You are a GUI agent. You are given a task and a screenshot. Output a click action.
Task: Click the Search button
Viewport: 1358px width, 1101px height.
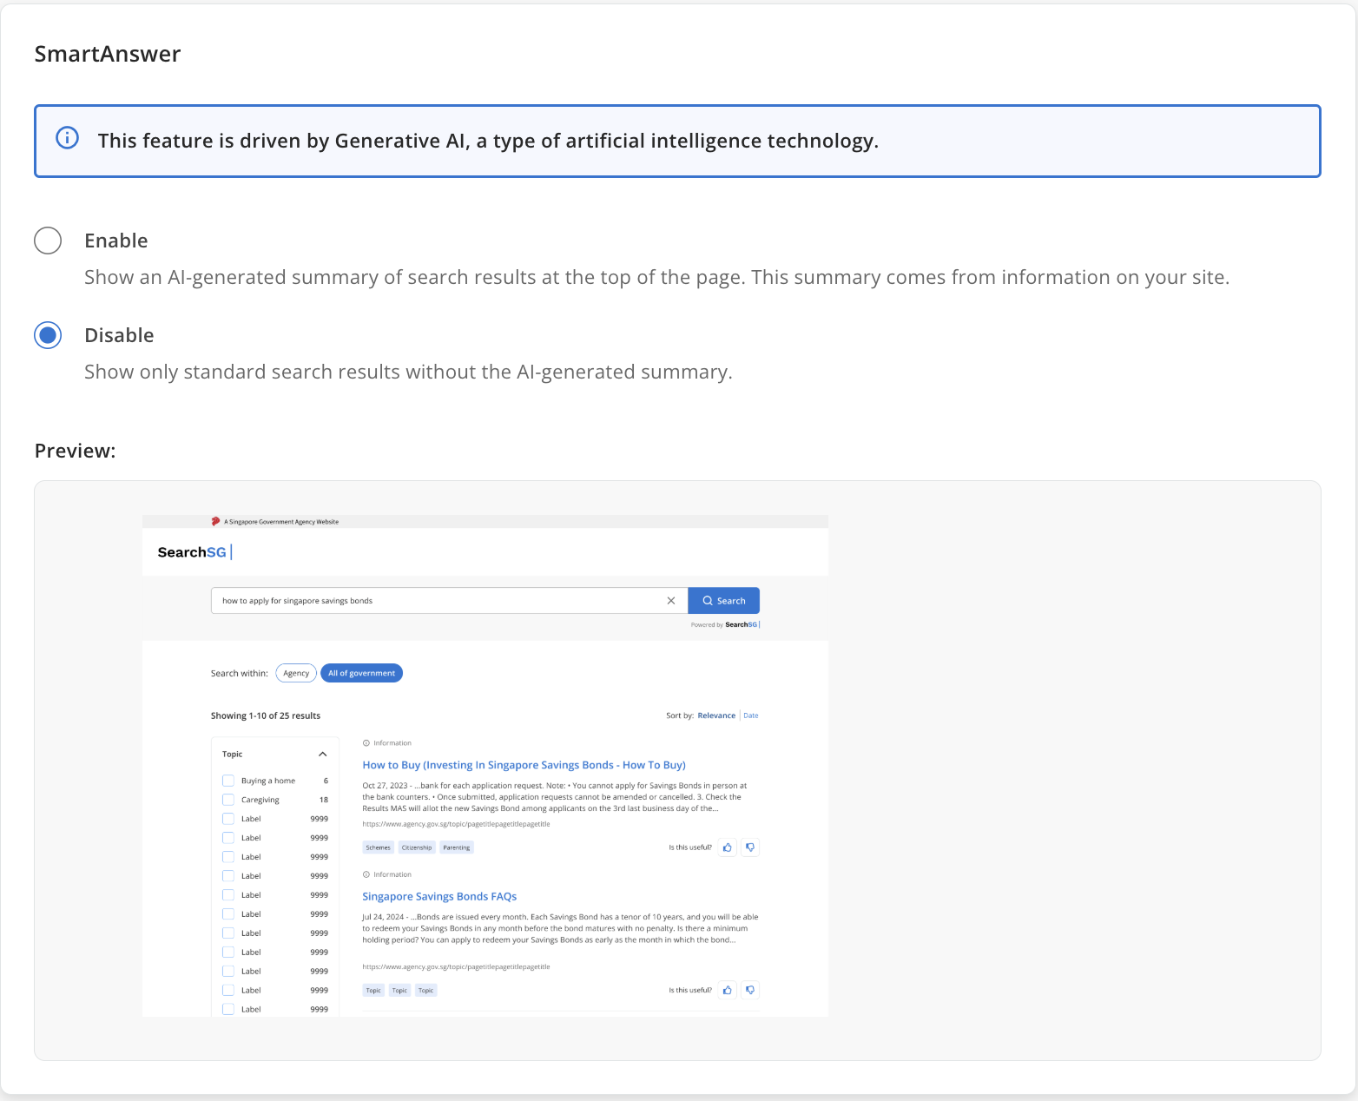(x=723, y=600)
